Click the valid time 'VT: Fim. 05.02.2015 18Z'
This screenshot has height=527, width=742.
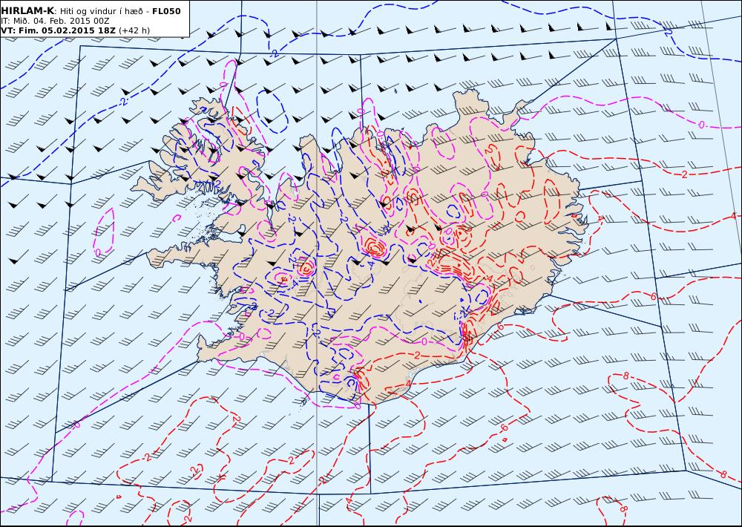[x=58, y=30]
